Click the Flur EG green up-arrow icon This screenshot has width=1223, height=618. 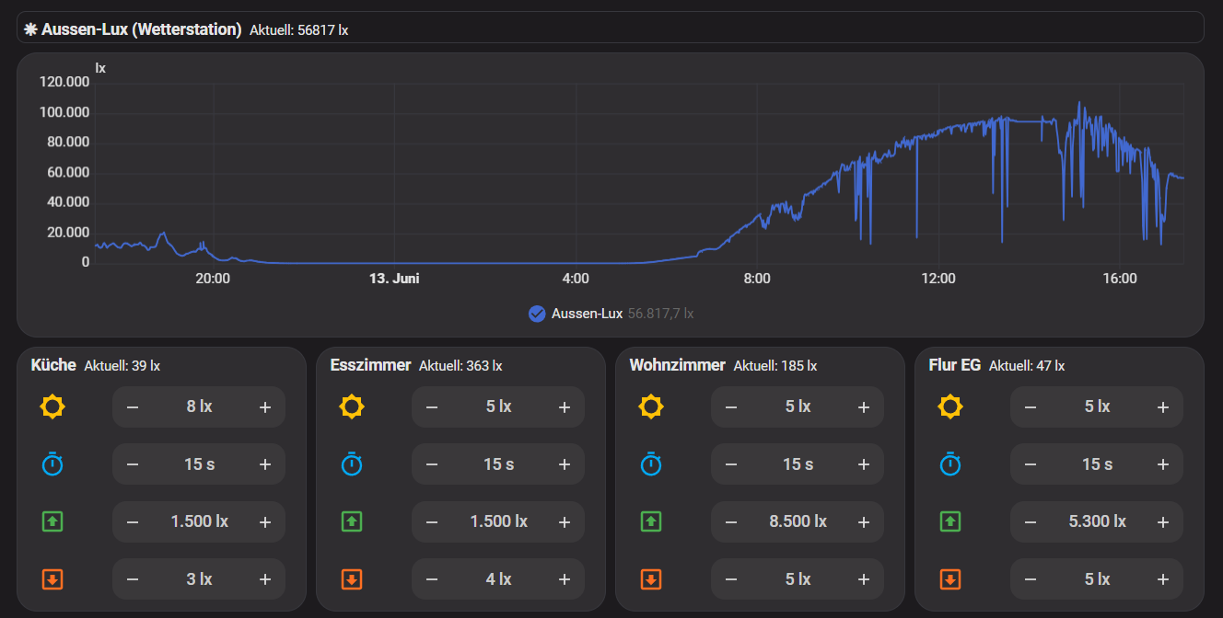(x=950, y=521)
